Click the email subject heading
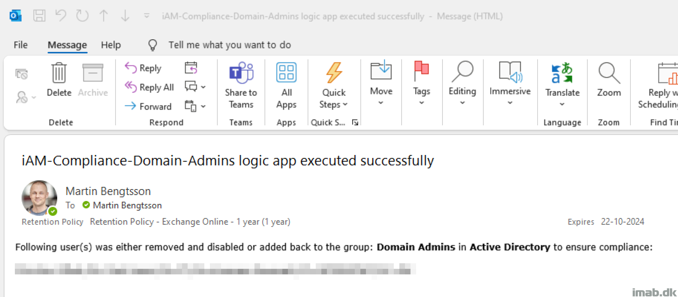Image resolution: width=678 pixels, height=297 pixels. point(228,161)
